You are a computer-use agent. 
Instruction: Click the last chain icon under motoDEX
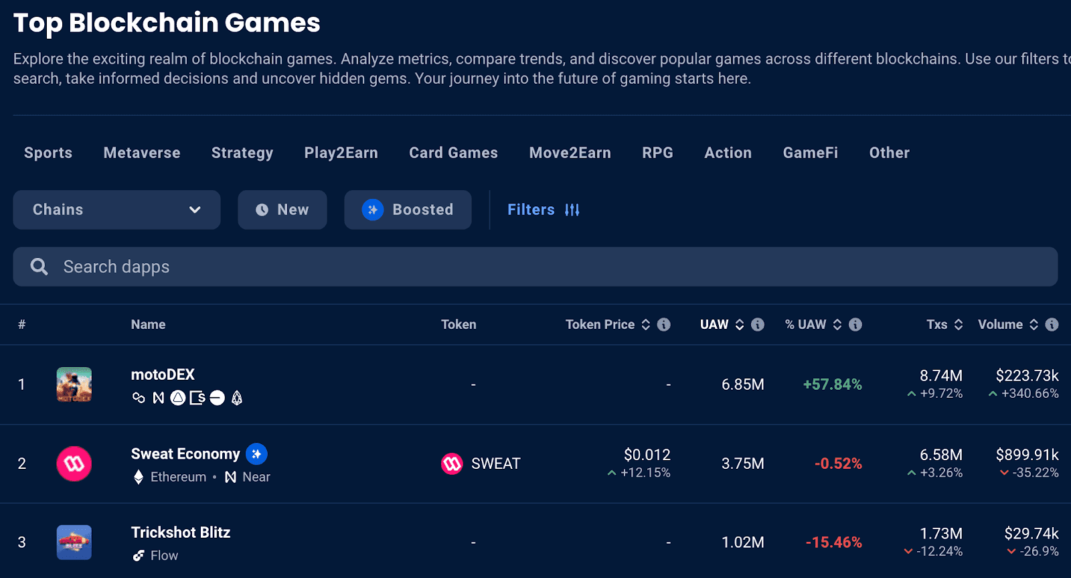237,398
